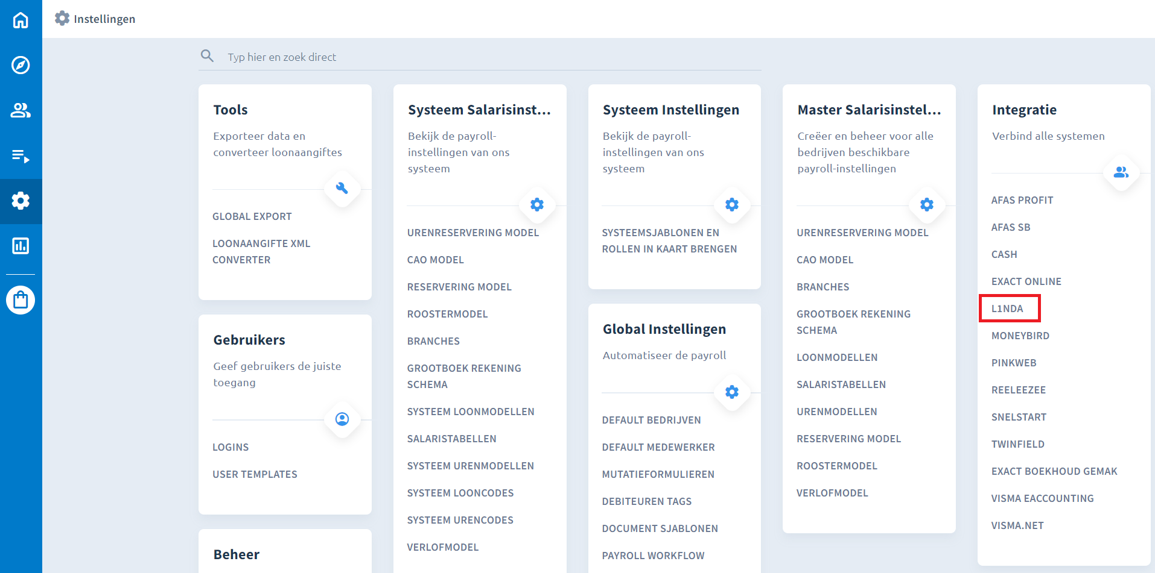Open the compass Explore icon in sidebar

coord(21,65)
